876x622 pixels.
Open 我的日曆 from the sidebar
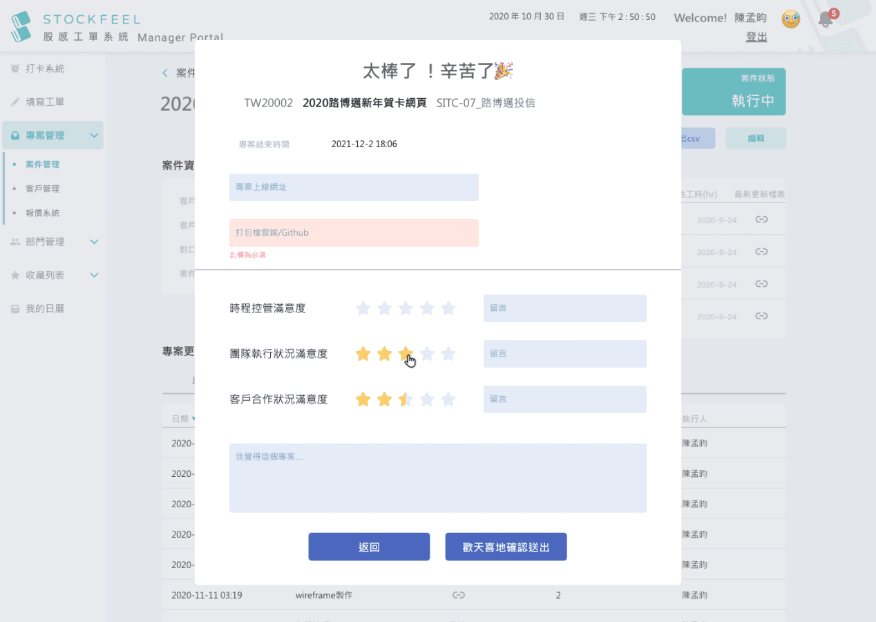tap(44, 309)
